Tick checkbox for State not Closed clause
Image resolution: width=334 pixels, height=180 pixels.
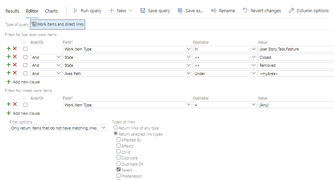click(25, 57)
